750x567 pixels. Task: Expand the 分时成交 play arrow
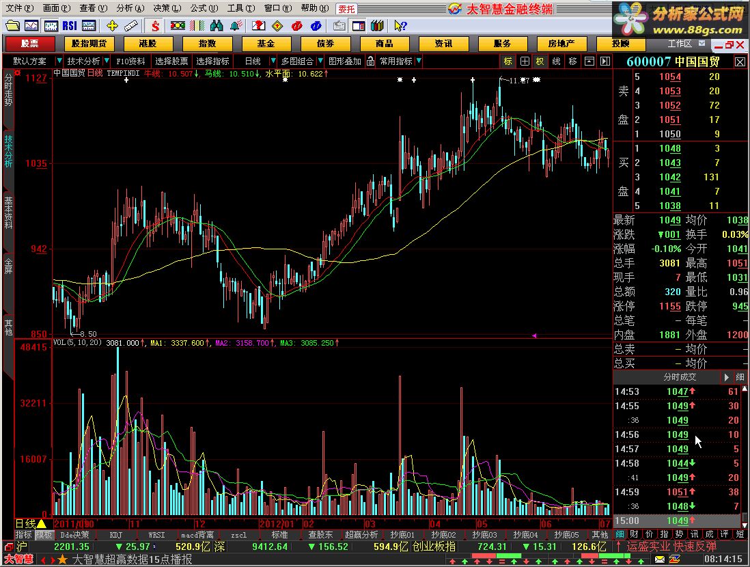(726, 377)
